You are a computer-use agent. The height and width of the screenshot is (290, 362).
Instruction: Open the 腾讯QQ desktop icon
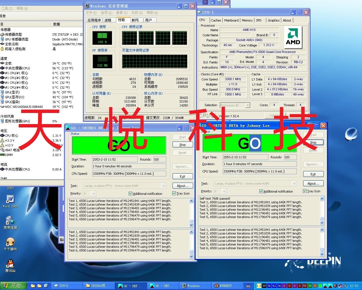(x=10, y=264)
